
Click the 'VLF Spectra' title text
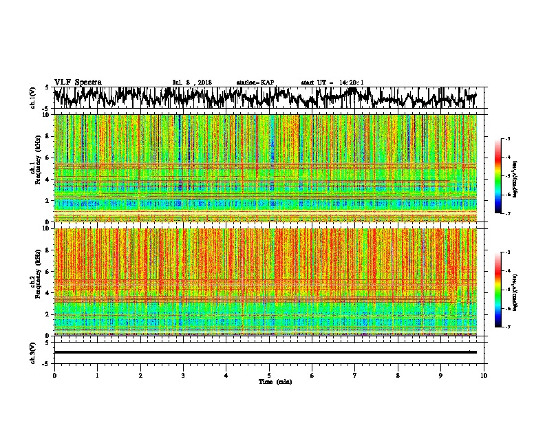[78, 83]
